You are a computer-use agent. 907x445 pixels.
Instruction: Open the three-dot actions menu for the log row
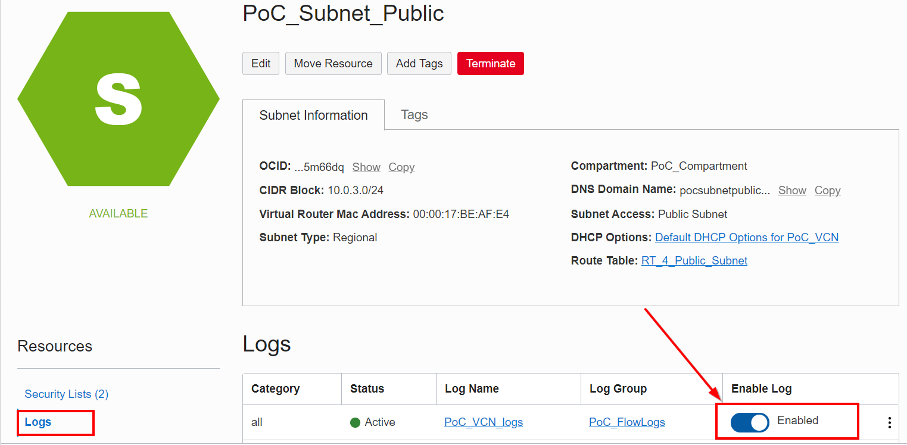(890, 421)
